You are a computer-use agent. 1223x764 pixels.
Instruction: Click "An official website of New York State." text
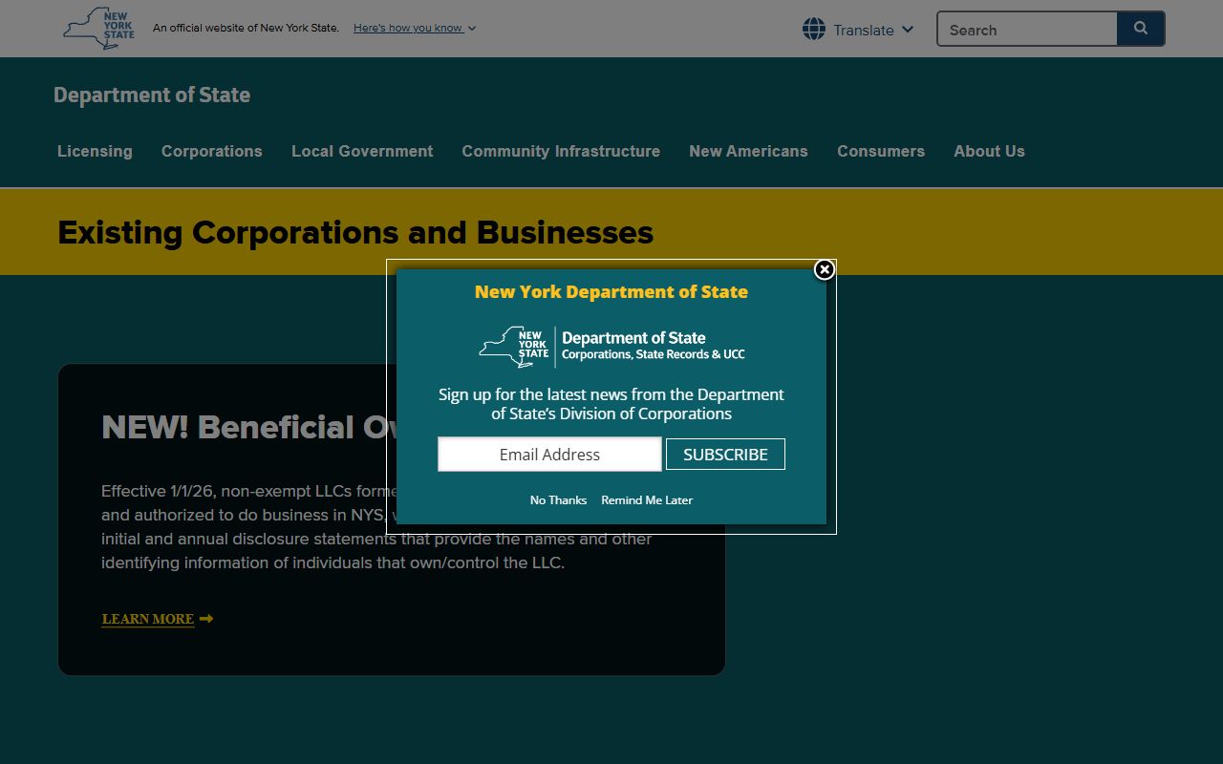pos(246,28)
